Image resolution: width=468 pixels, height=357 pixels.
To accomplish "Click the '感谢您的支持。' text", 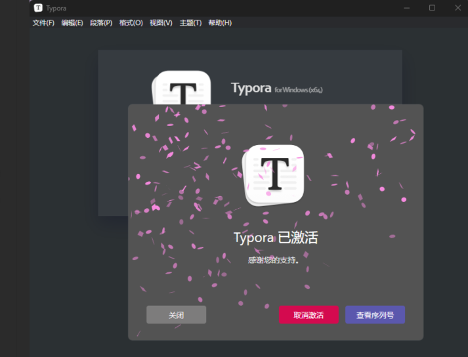I will coord(274,261).
